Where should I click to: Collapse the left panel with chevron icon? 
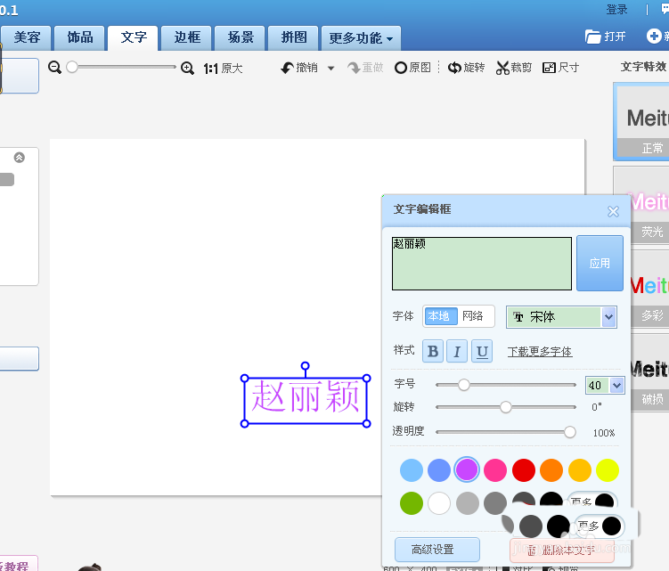(x=20, y=158)
